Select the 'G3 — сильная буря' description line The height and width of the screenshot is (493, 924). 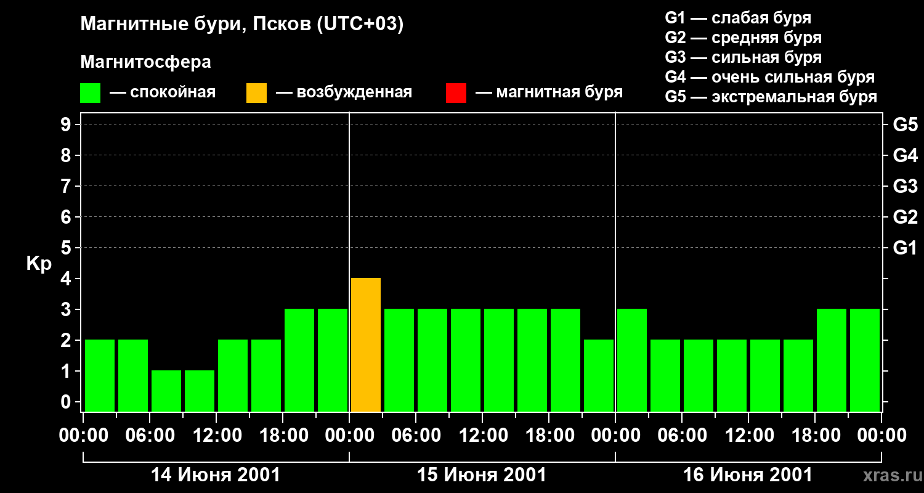(x=744, y=57)
